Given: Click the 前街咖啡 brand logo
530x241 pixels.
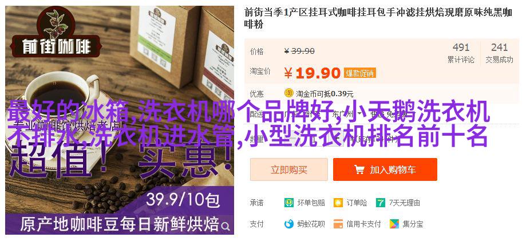Looking at the screenshot, I should coord(56,33).
